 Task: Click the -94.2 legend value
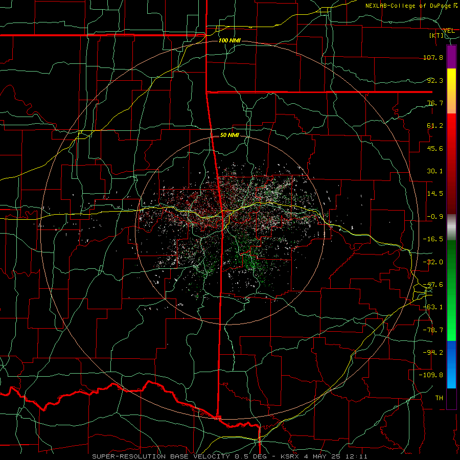click(x=433, y=353)
